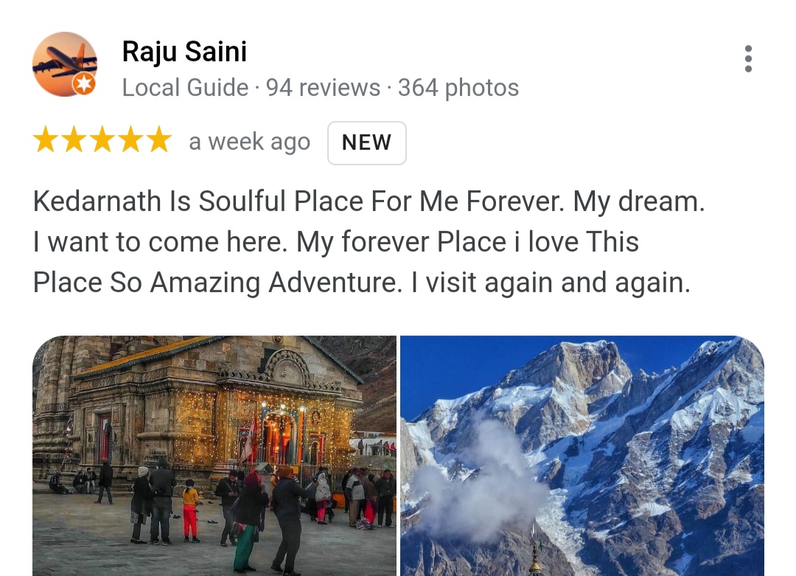Tap the third yellow rating star

coord(102,139)
